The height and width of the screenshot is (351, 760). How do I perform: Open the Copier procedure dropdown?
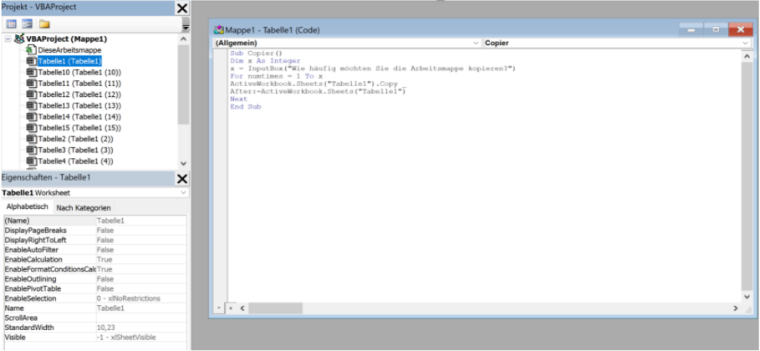tap(745, 43)
